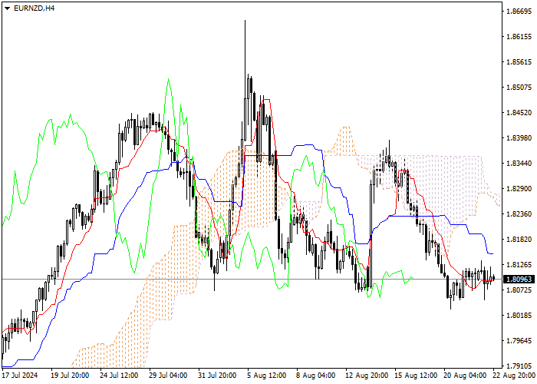Click the EURNZD,H4 chart title
This screenshot has width=537, height=384.
[34, 8]
